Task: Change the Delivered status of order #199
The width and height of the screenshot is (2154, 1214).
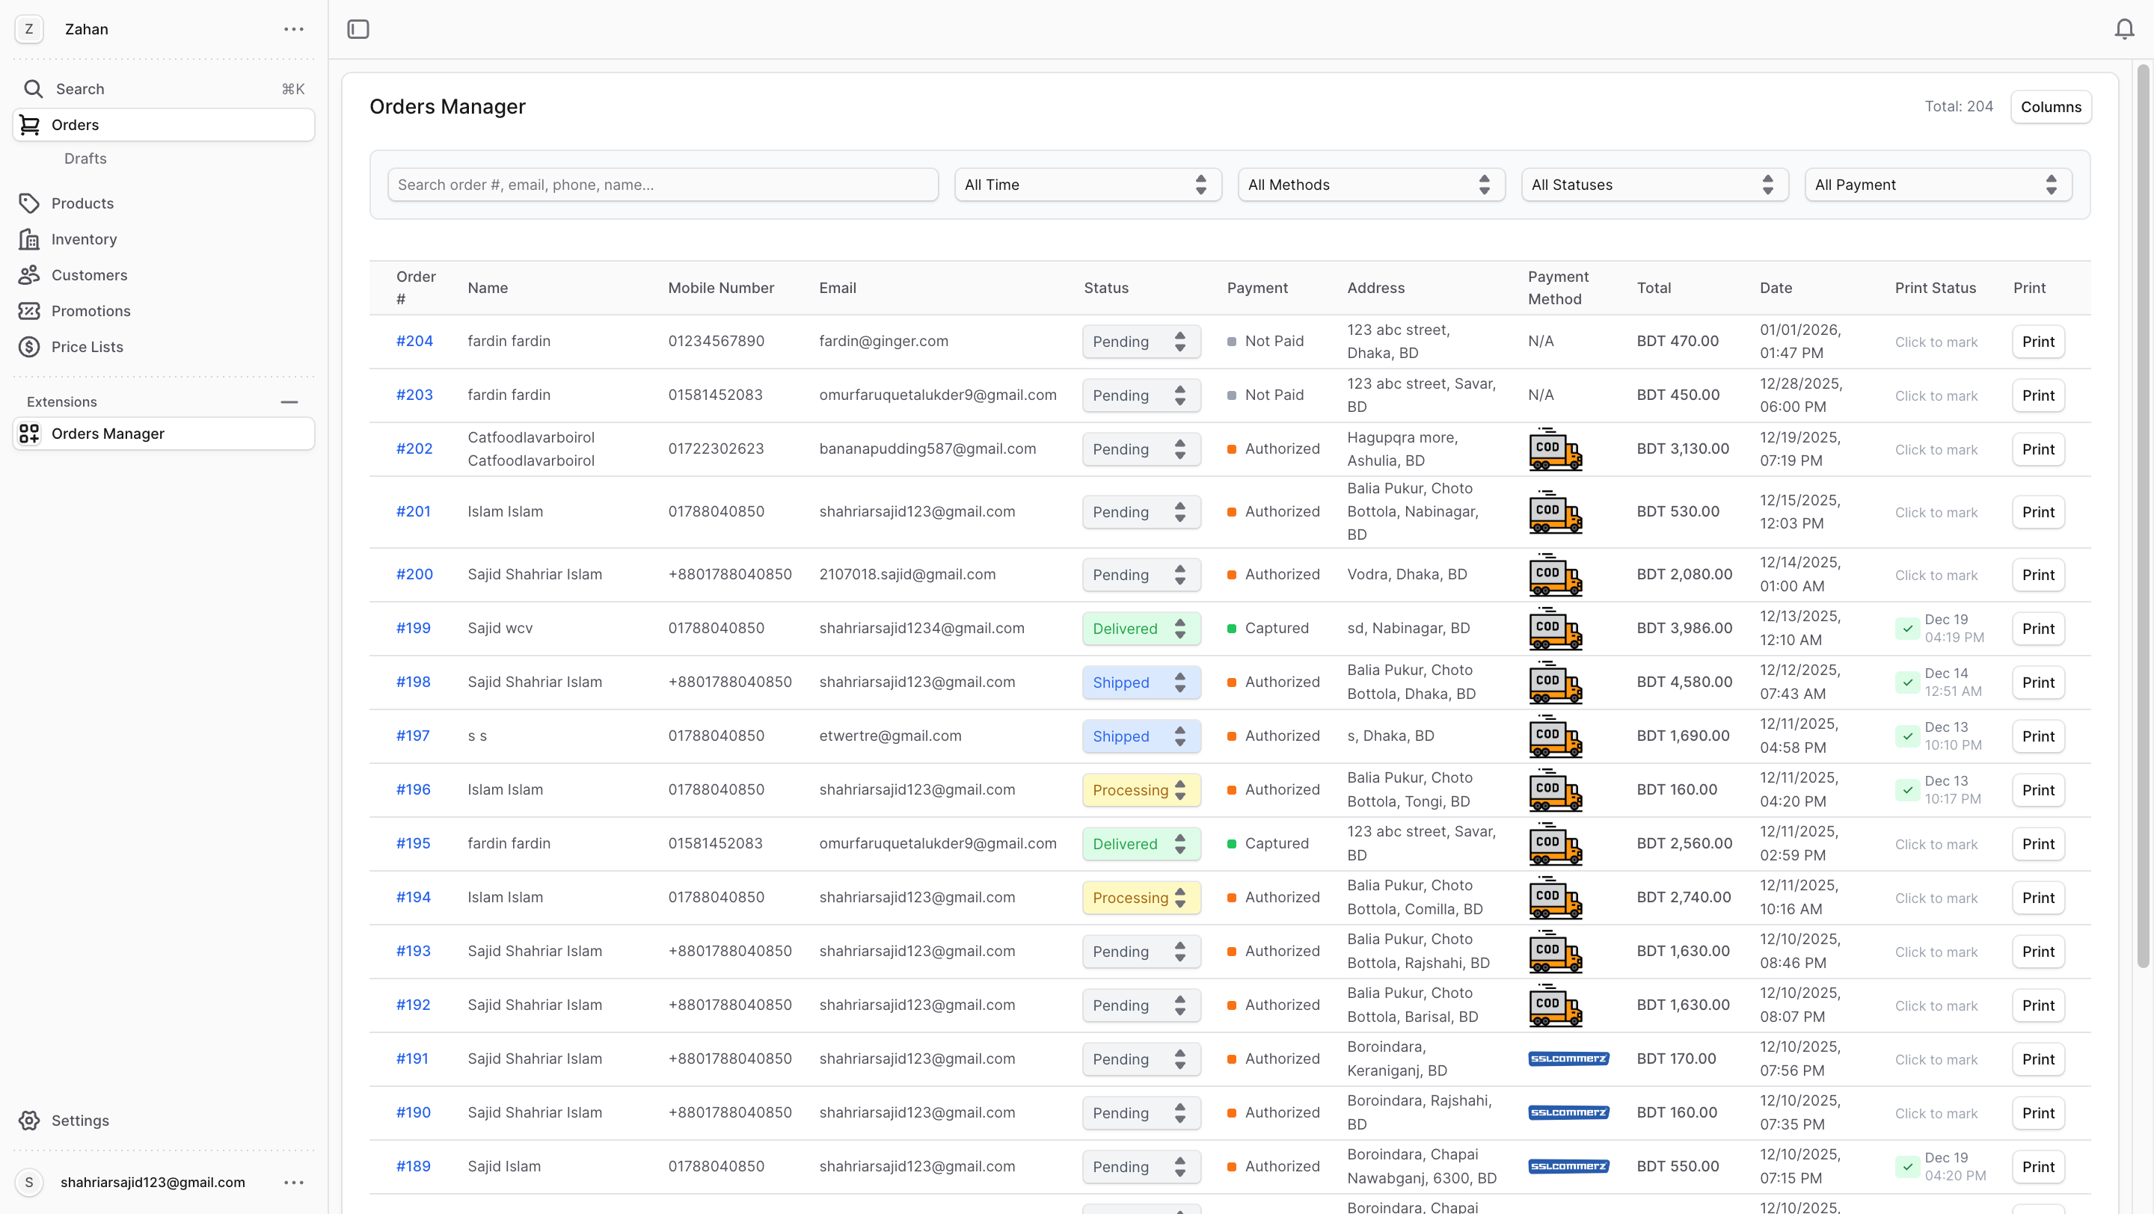Action: (x=1141, y=629)
